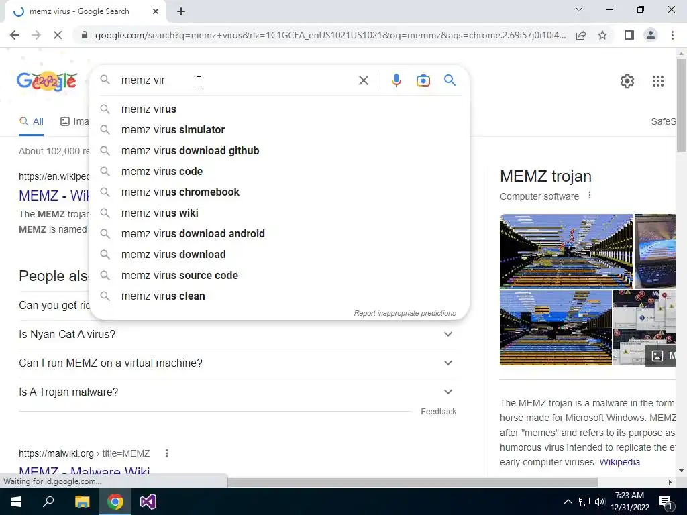687x515 pixels.
Task: Choose suggestion "memz virus wiki"
Action: point(279,213)
